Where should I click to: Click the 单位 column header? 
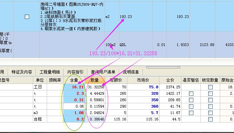pyautogui.click(x=40, y=80)
